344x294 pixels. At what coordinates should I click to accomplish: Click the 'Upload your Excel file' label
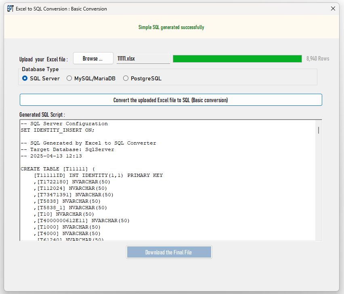(44, 59)
